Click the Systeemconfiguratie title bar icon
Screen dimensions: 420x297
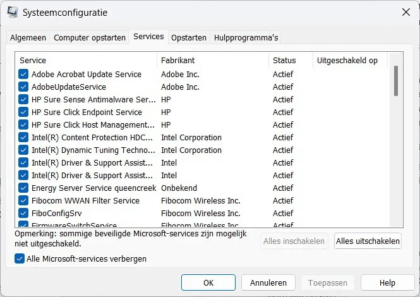click(x=13, y=12)
